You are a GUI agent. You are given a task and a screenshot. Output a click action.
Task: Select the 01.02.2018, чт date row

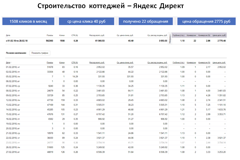(116, 67)
